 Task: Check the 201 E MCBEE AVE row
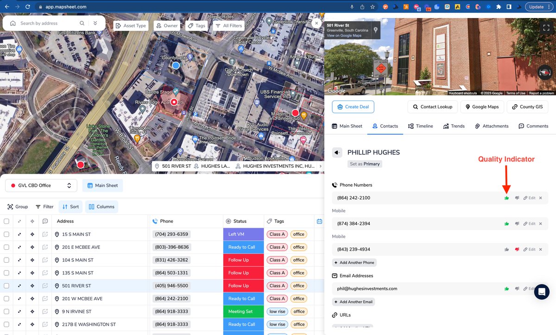6,247
